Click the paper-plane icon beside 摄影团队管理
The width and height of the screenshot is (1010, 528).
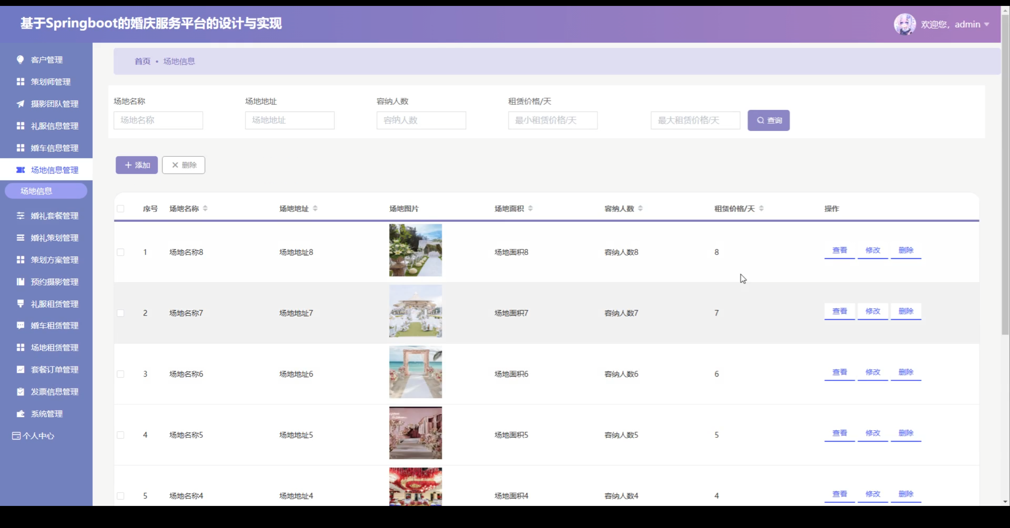click(x=20, y=104)
